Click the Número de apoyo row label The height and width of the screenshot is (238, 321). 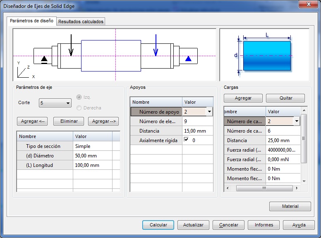(x=156, y=112)
